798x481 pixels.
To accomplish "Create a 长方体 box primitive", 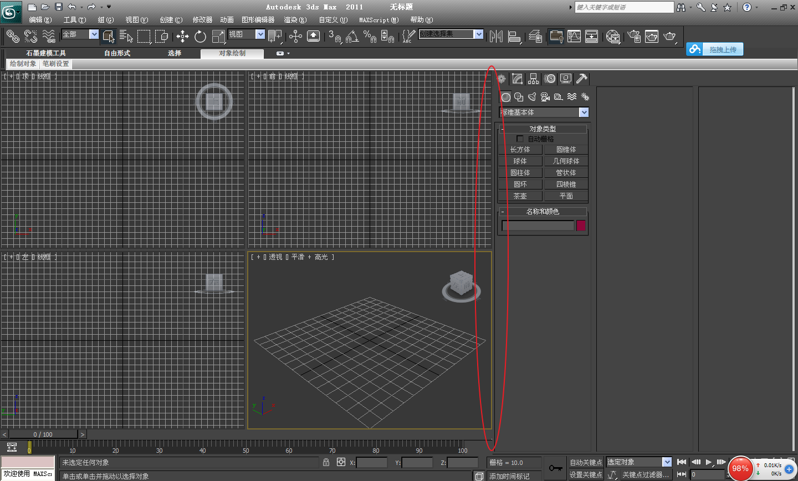I will pyautogui.click(x=520, y=150).
